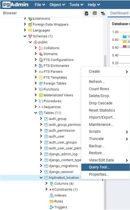Click the Procedures icon
Screen dimensions: 130x210
pos(41,101)
